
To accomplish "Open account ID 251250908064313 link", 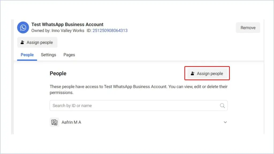I will tap(110, 31).
